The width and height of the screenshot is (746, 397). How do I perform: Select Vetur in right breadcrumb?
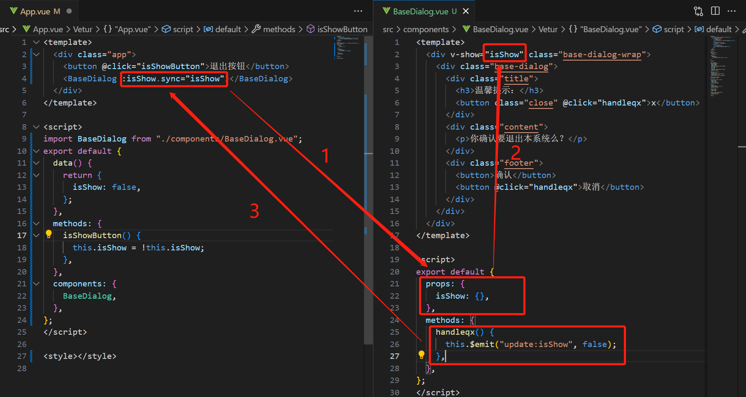pyautogui.click(x=548, y=29)
